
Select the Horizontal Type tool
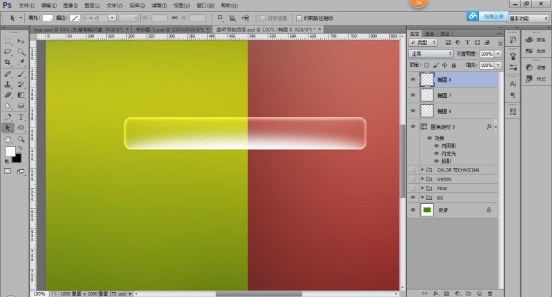tap(21, 117)
